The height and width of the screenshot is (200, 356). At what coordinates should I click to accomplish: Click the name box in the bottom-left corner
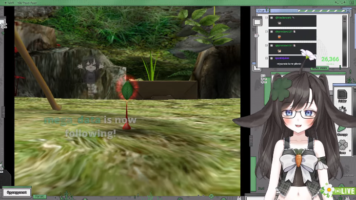[x=17, y=192]
